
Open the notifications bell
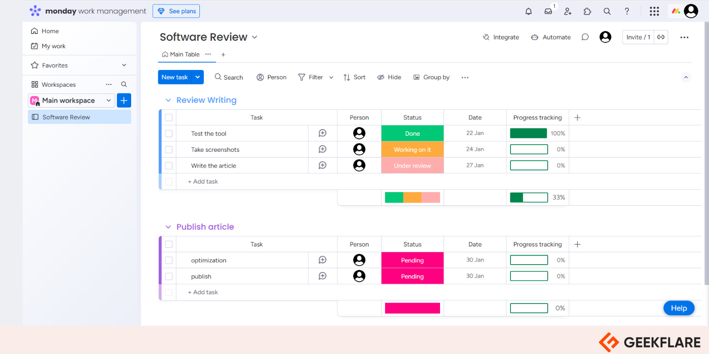click(529, 12)
